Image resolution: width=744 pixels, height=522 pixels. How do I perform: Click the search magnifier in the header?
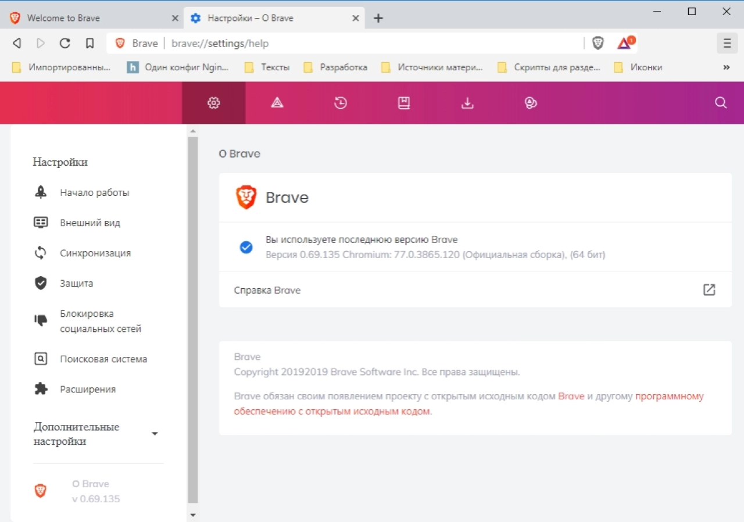tap(721, 103)
